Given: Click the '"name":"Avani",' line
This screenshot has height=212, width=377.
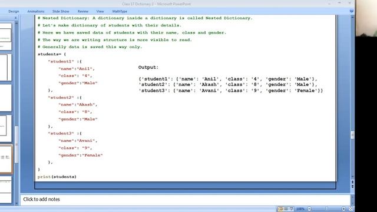Looking at the screenshot, I should (x=78, y=141).
